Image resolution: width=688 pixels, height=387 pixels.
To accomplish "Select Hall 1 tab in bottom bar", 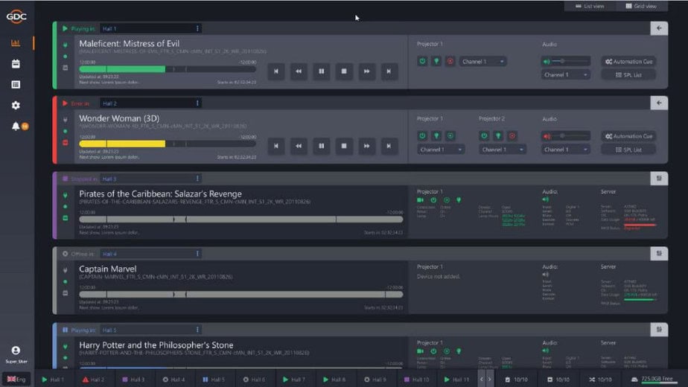I will pos(53,380).
